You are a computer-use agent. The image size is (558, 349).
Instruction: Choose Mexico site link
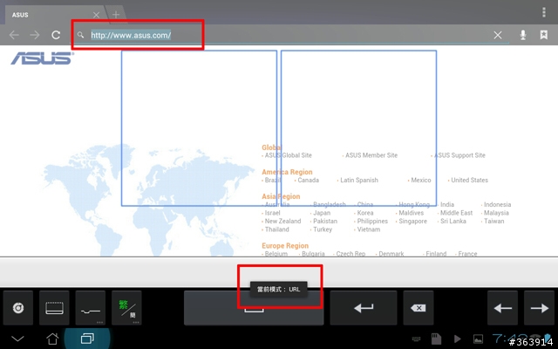point(421,181)
